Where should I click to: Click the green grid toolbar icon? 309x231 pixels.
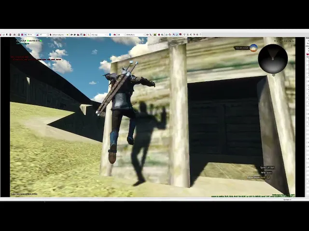154,35
